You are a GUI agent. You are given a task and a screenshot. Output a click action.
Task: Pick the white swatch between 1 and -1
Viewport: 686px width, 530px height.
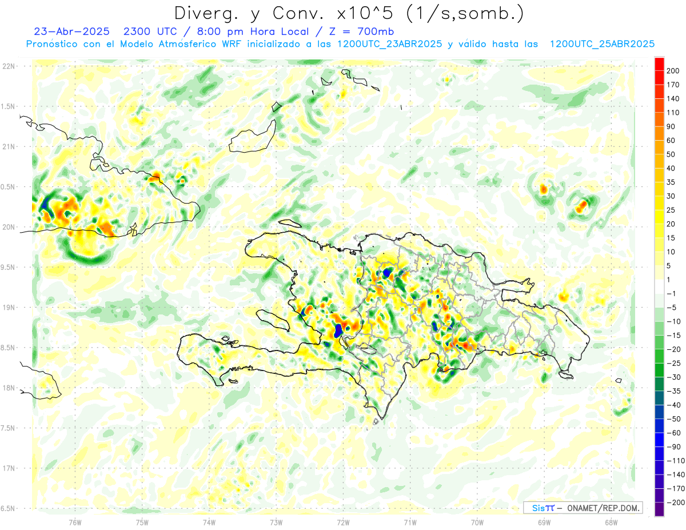(659, 286)
